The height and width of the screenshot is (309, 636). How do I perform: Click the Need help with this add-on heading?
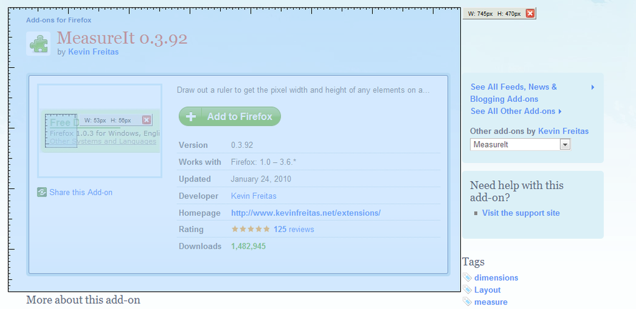pos(517,191)
